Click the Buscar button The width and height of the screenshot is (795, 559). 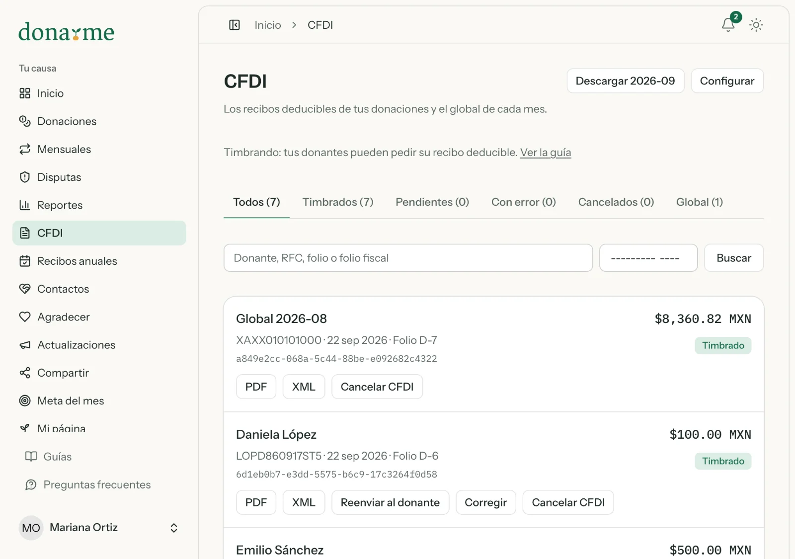coord(734,258)
